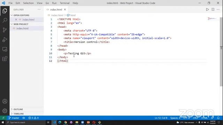The image size is (223, 125).
Task: Click the feedback icon in status bar
Action: tap(212, 118)
